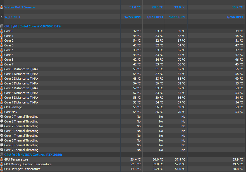
Task: Click the Core 4 Thermal Throttling label
Action: coord(21,136)
